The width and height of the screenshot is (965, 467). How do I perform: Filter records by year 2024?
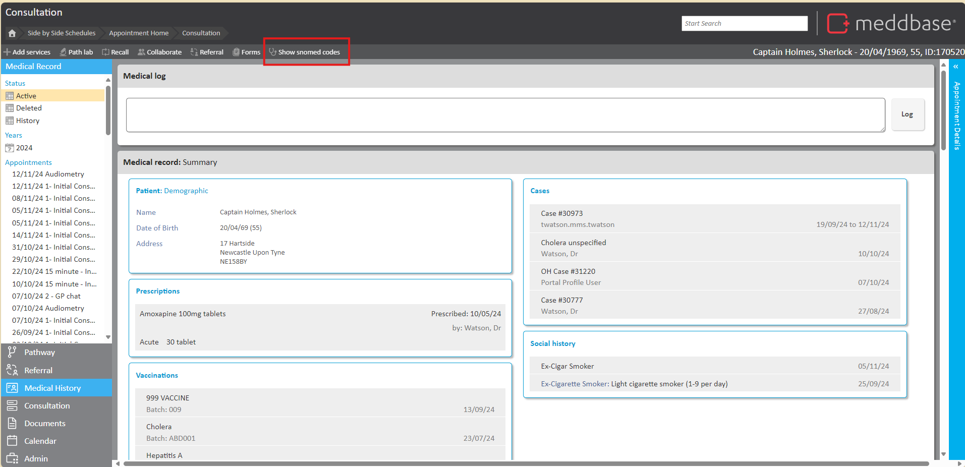24,148
